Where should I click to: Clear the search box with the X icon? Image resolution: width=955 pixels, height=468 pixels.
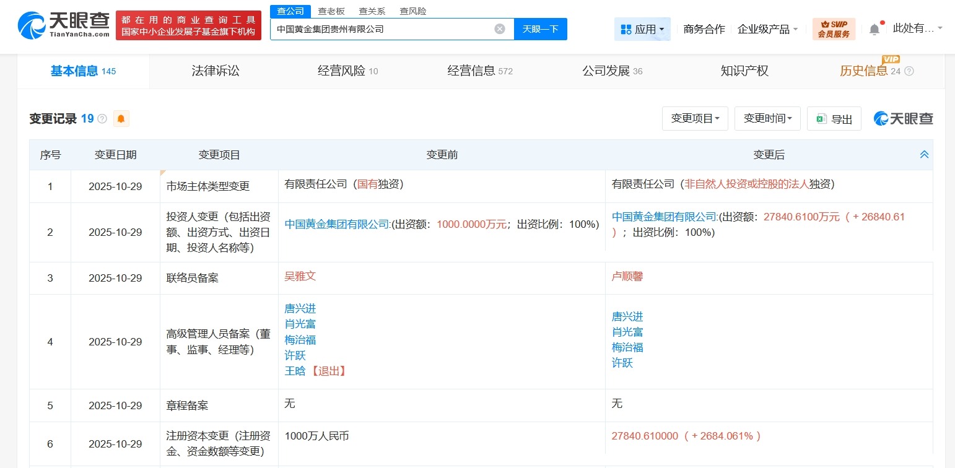click(500, 28)
